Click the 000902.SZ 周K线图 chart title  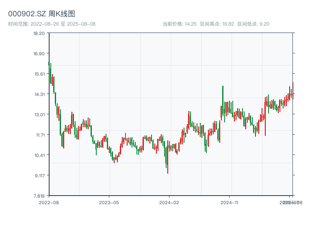[x=41, y=14]
